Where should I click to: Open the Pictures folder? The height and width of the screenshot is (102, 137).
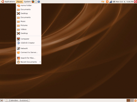(29, 25)
